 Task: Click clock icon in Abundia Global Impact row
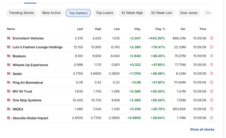coord(211,118)
